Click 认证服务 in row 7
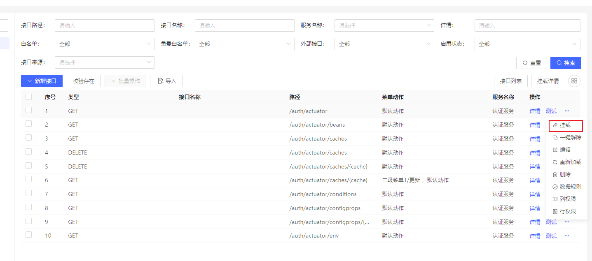 coord(503,194)
